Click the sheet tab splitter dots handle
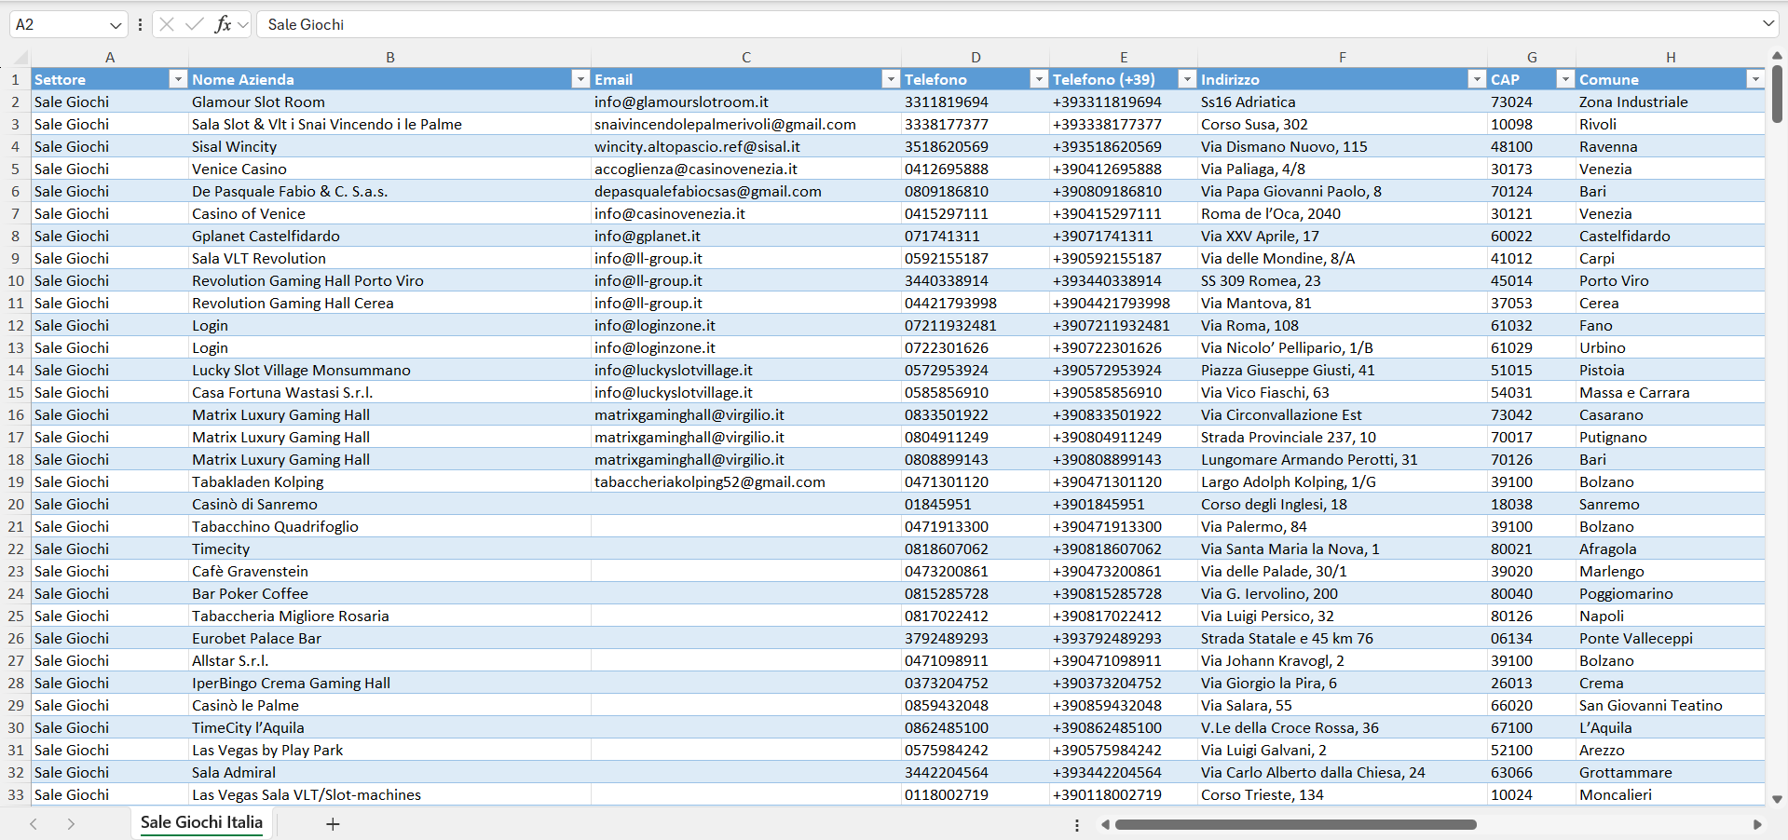The image size is (1788, 840). [x=1077, y=825]
